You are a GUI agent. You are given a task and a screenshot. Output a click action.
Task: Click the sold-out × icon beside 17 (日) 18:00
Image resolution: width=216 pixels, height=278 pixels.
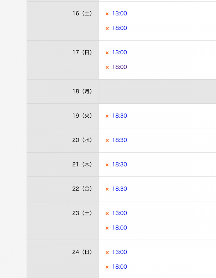point(107,67)
